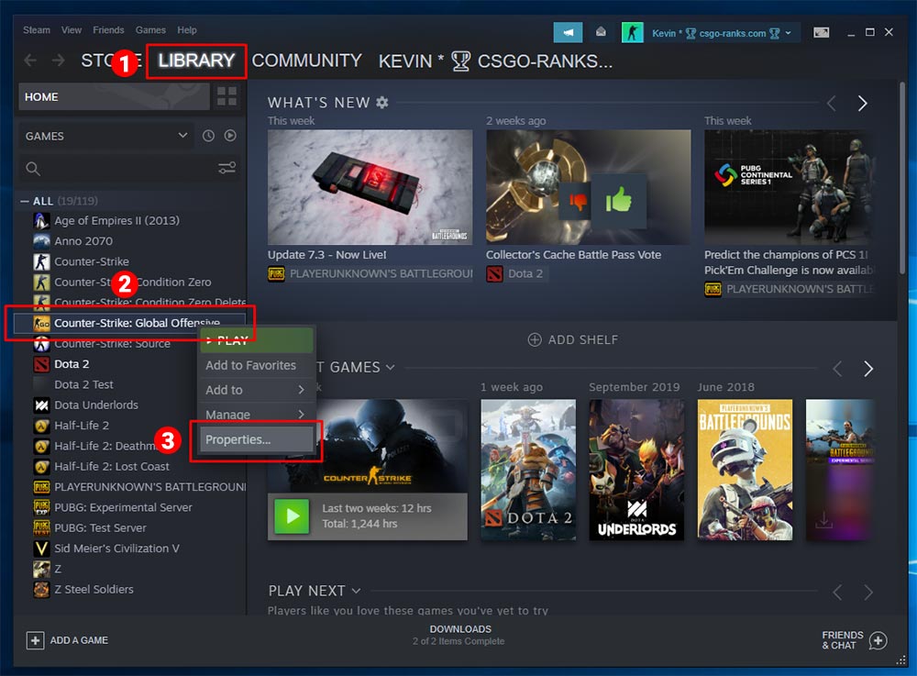917x676 pixels.
Task: Expand the Add to submenu
Action: (x=256, y=390)
